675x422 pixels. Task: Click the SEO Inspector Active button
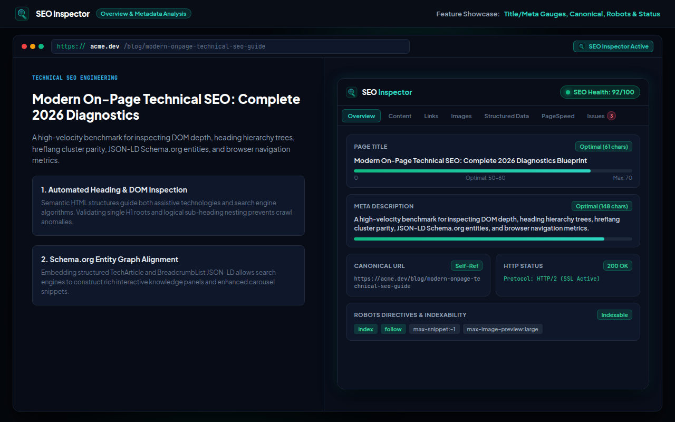tap(613, 46)
